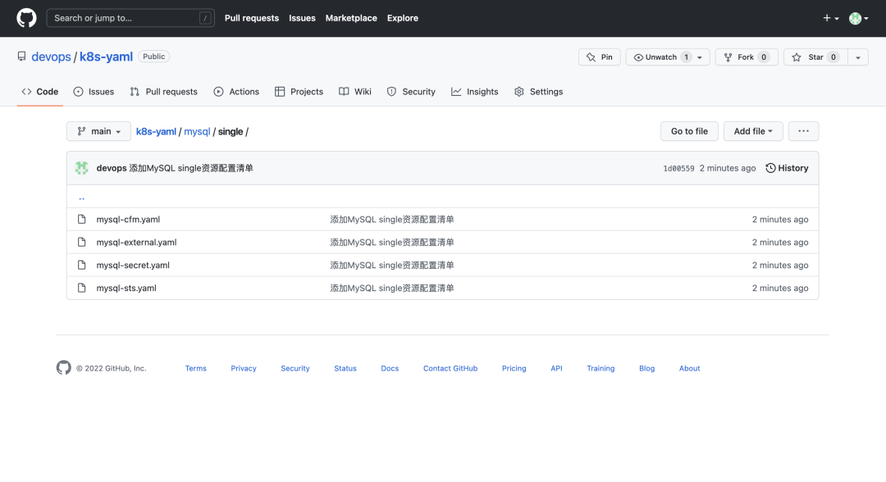
Task: Open Security footer link
Action: click(295, 368)
